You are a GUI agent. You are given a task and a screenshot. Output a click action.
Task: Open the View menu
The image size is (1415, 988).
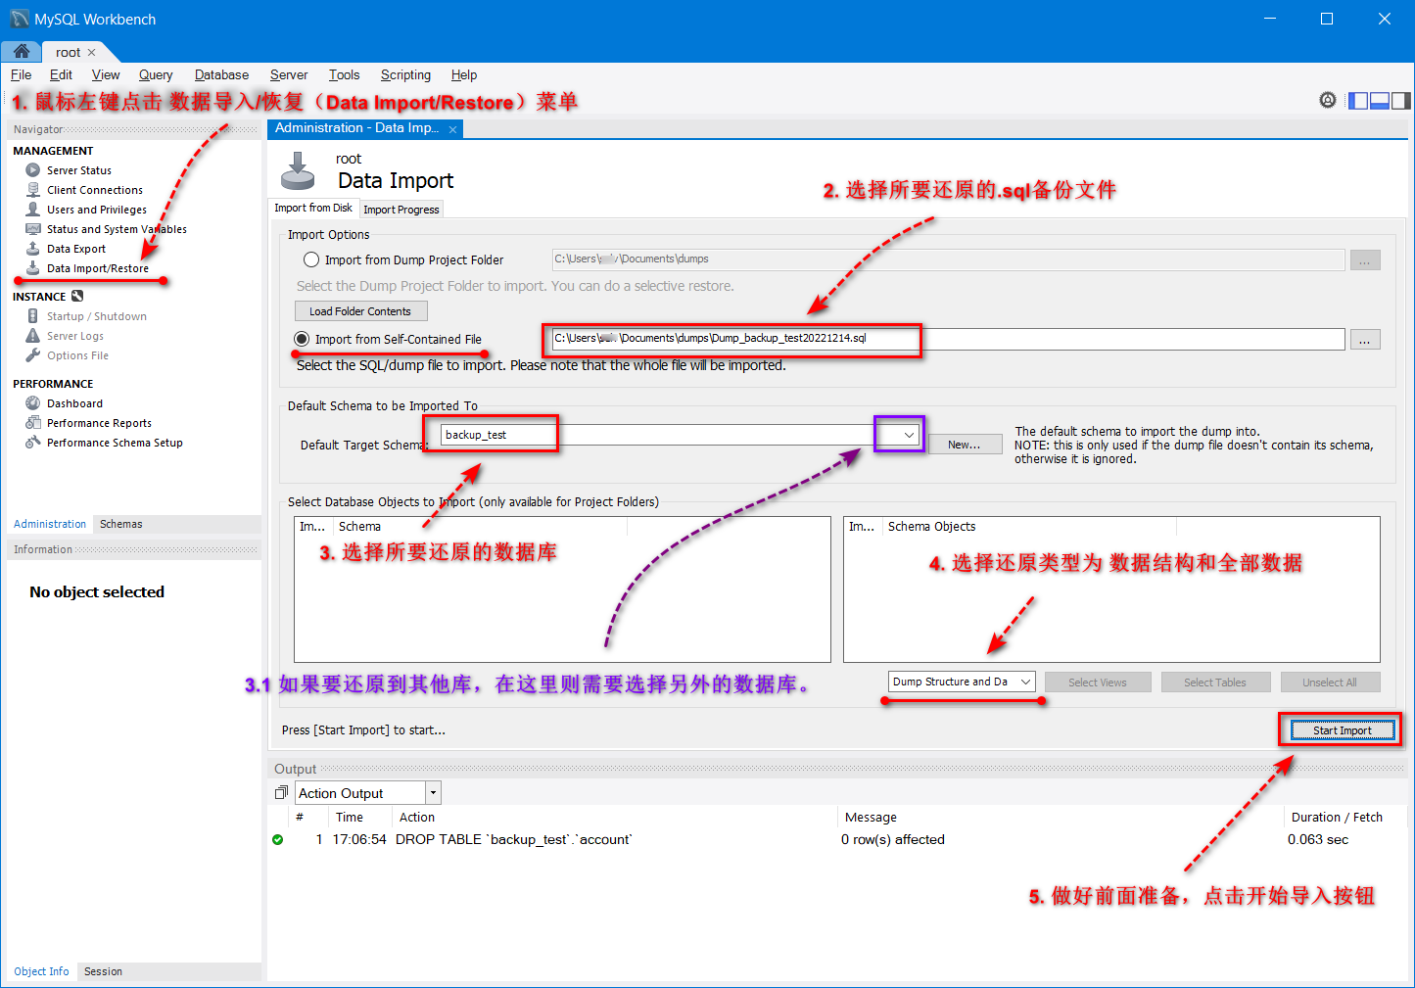pos(106,74)
